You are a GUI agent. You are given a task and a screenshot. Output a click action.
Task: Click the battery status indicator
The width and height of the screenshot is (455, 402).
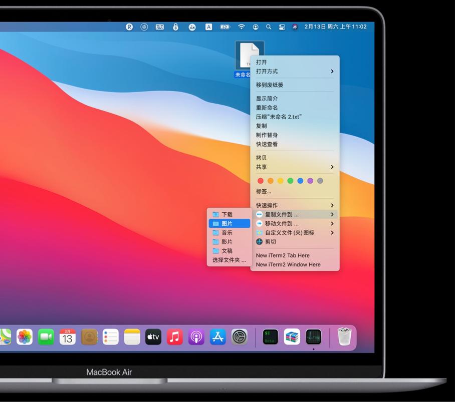[x=224, y=27]
